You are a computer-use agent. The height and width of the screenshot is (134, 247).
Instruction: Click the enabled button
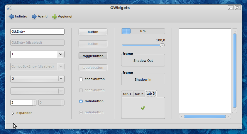93,32
